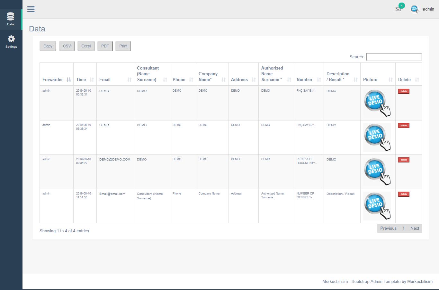Sort by Address column arrows
Viewport: 439px width, 290px height.
point(254,79)
